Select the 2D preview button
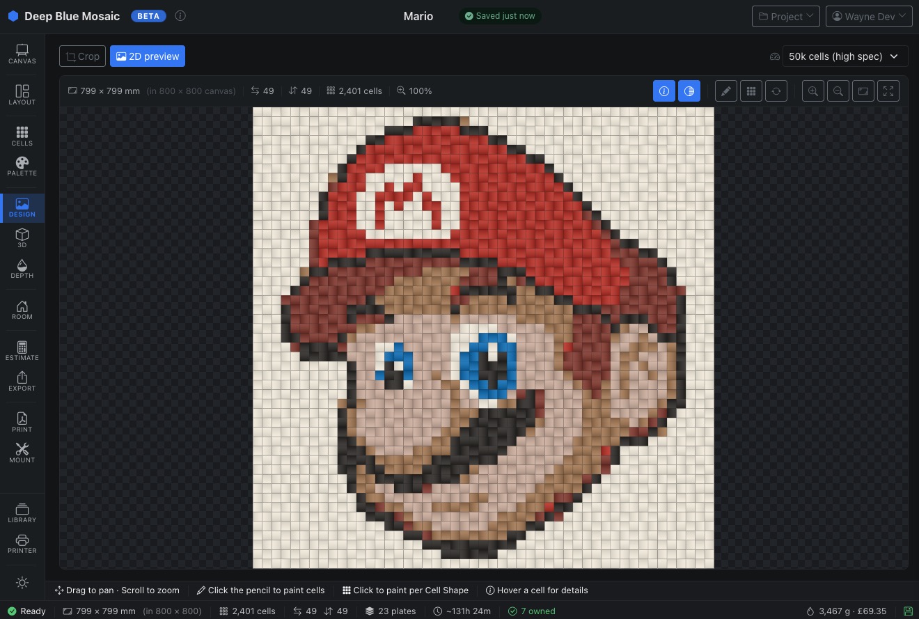The image size is (919, 619). [148, 56]
